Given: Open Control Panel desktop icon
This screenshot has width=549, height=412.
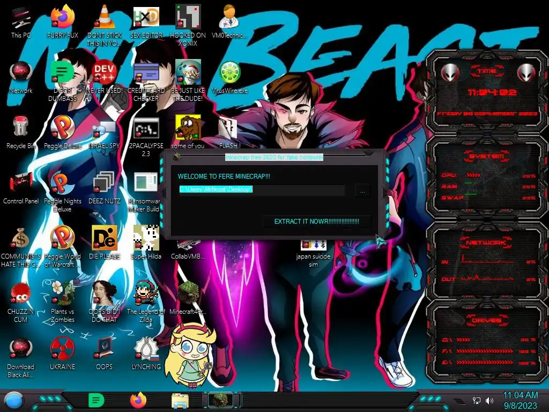Looking at the screenshot, I should tap(21, 188).
